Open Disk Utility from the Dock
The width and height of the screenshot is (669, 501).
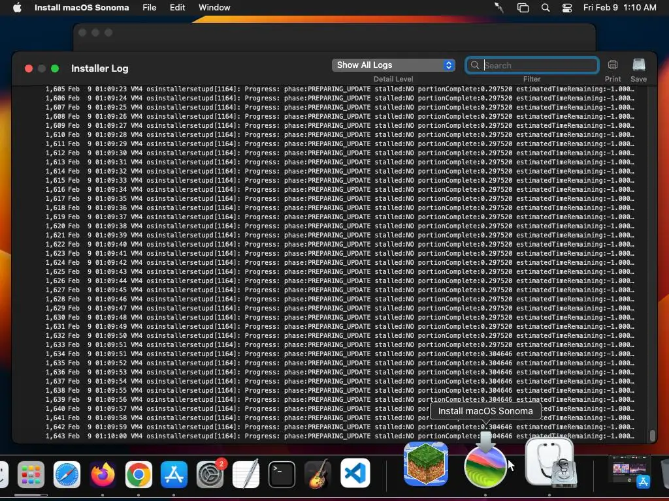(549, 463)
